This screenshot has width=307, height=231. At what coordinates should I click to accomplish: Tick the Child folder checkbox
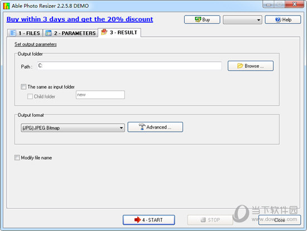pos(30,96)
